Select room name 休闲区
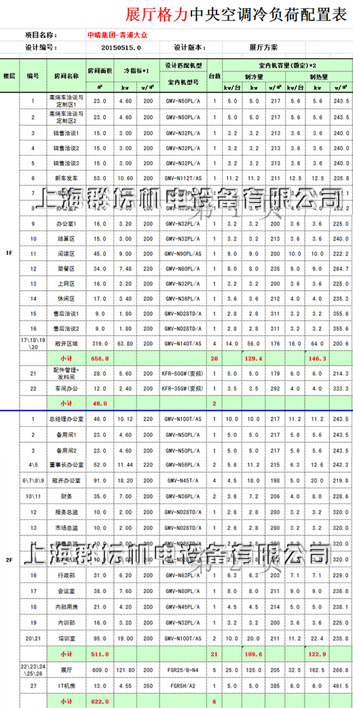Screen dimensions: 353x708 click(x=66, y=299)
